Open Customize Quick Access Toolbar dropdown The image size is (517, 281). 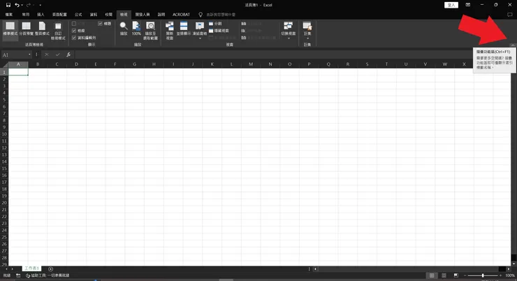pos(41,5)
